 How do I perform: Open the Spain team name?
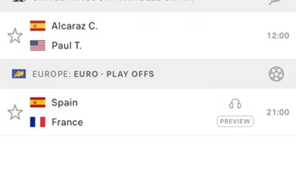click(65, 103)
